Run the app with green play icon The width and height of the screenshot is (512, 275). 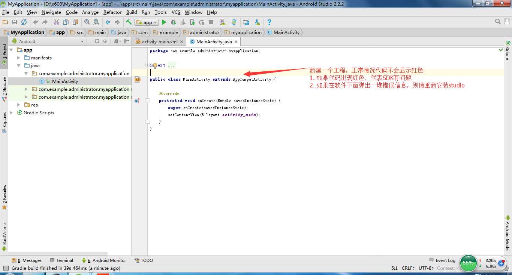(164, 22)
